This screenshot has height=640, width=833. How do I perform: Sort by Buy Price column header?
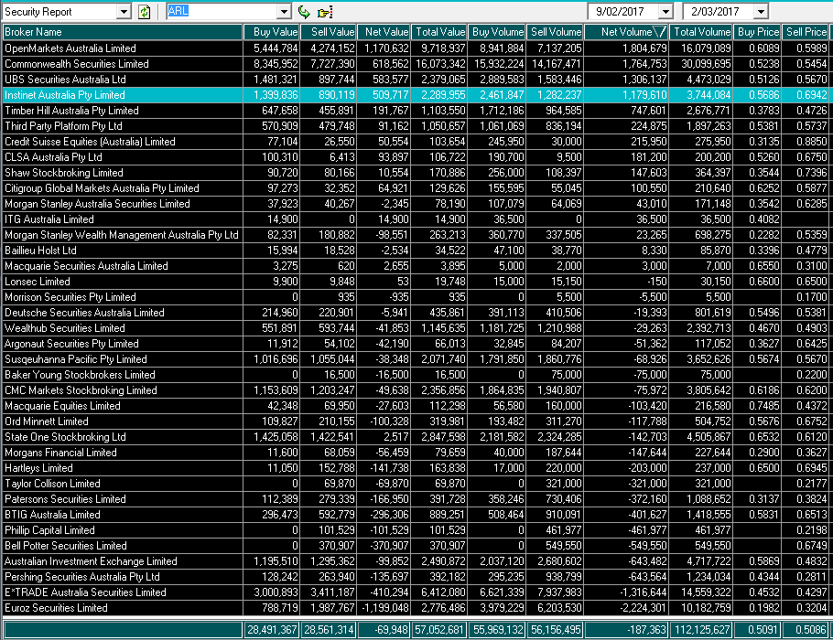758,32
